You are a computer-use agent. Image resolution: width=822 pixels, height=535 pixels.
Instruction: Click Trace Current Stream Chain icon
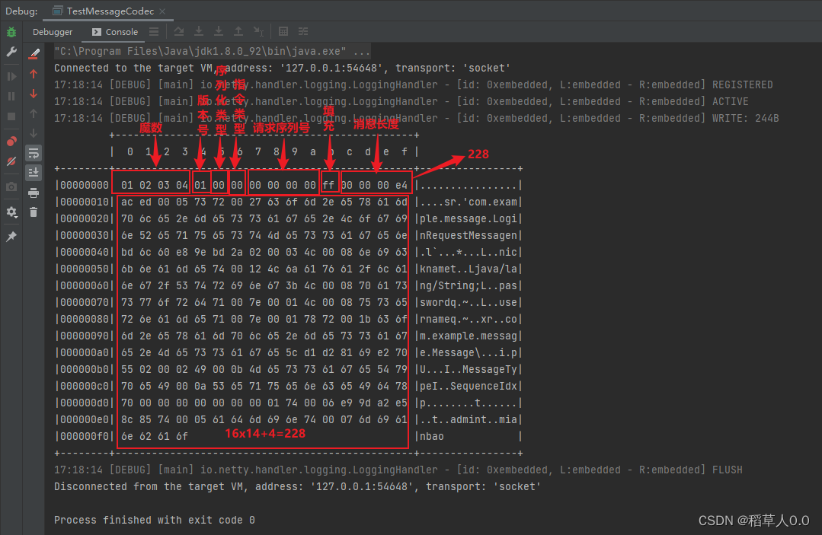point(303,32)
